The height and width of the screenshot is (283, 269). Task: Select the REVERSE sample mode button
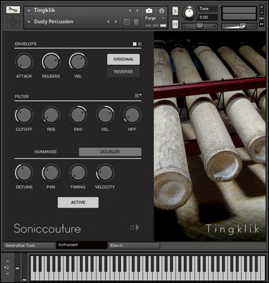point(123,72)
